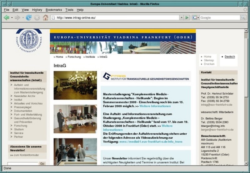Click the banquet hall photo thumbnail

[75, 85]
